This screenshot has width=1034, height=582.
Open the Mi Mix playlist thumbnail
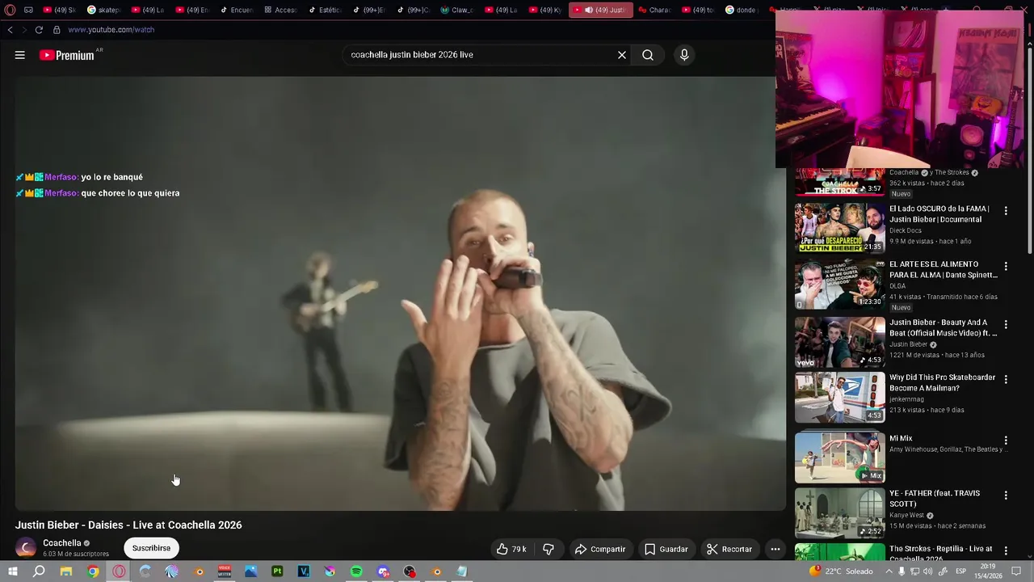pyautogui.click(x=840, y=458)
